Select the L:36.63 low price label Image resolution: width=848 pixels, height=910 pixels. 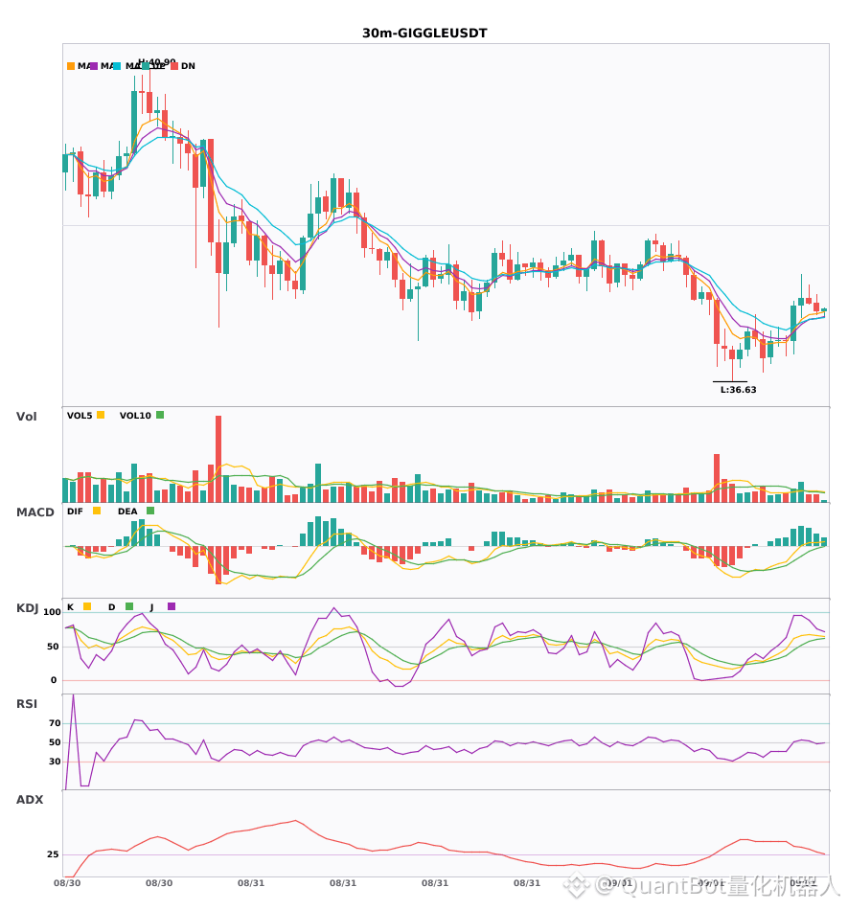pyautogui.click(x=739, y=390)
